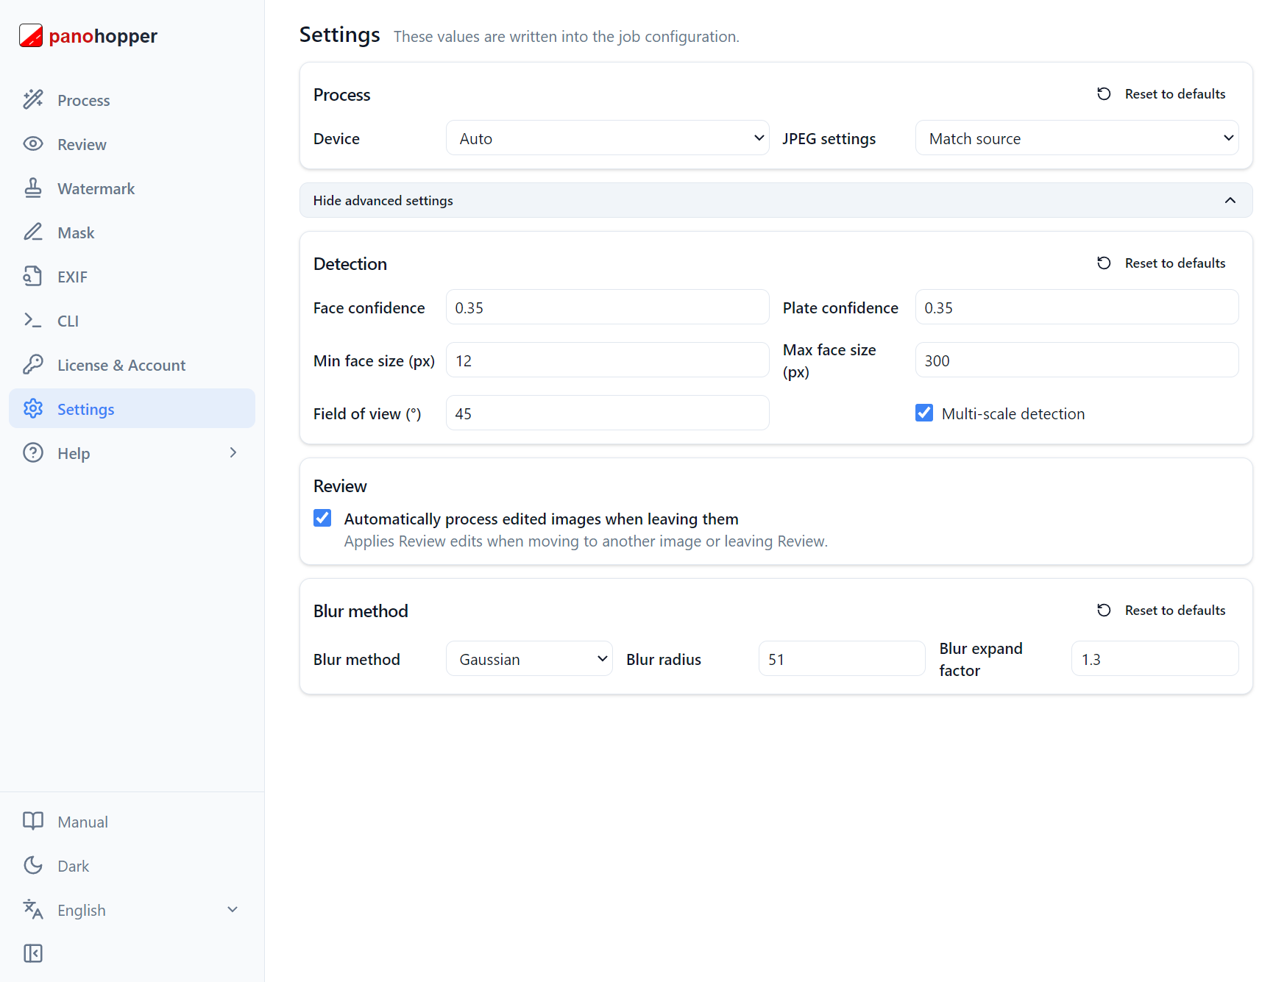The width and height of the screenshot is (1287, 982).
Task: Click the Face confidence input field
Action: pos(608,307)
